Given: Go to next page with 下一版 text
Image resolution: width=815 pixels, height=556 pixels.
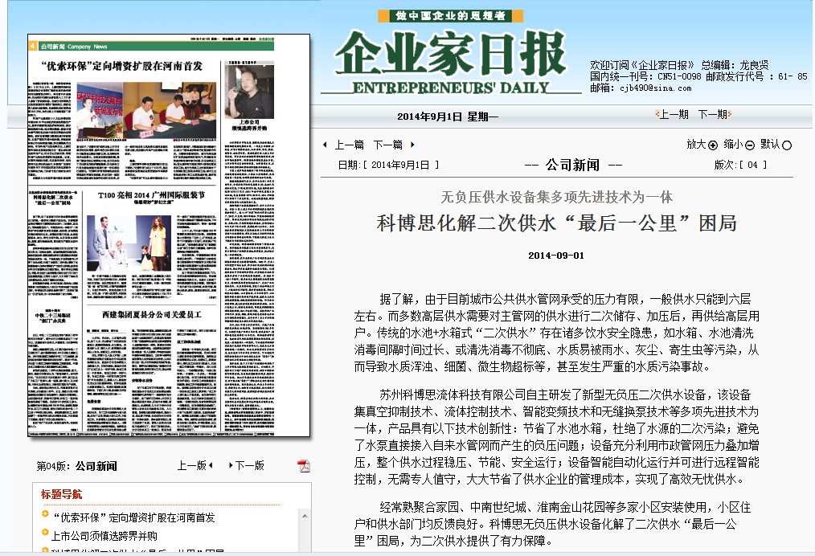Looking at the screenshot, I should (x=249, y=466).
